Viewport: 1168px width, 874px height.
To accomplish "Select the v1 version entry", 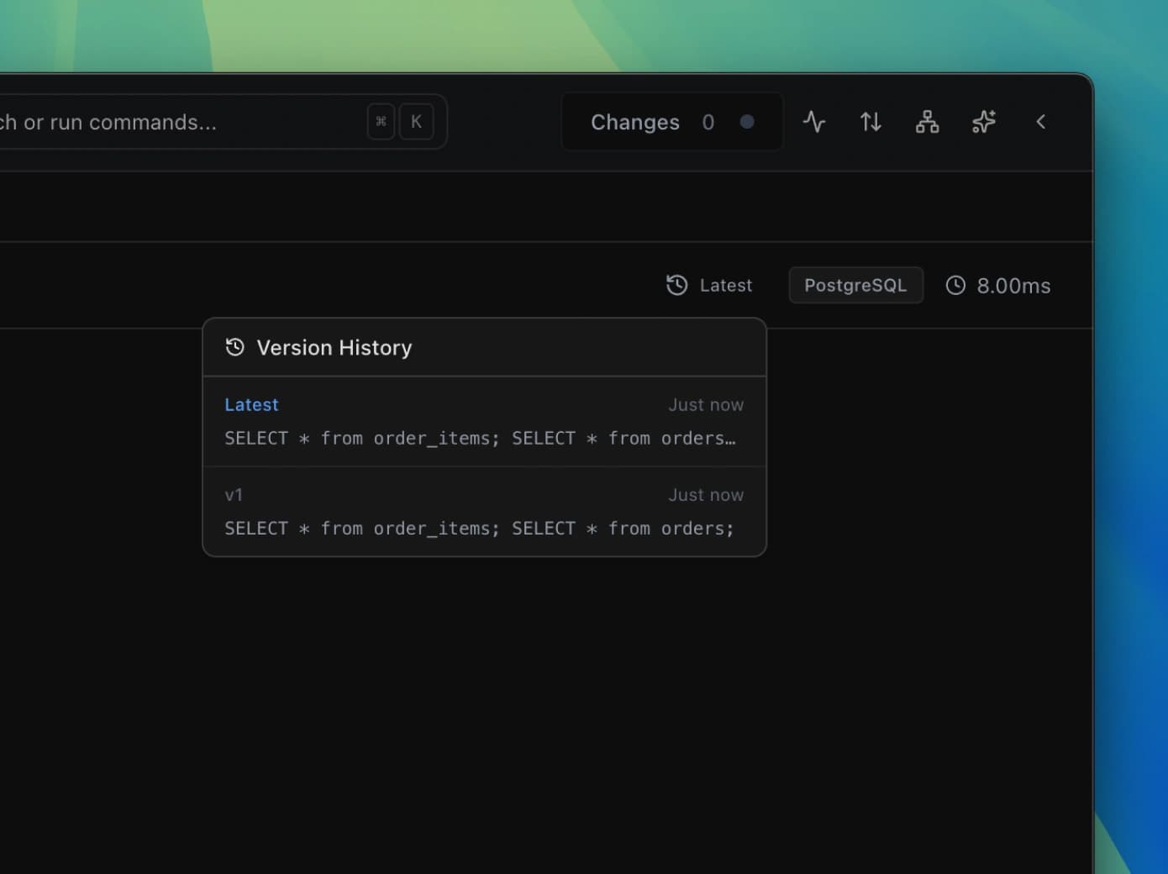I will click(x=485, y=512).
